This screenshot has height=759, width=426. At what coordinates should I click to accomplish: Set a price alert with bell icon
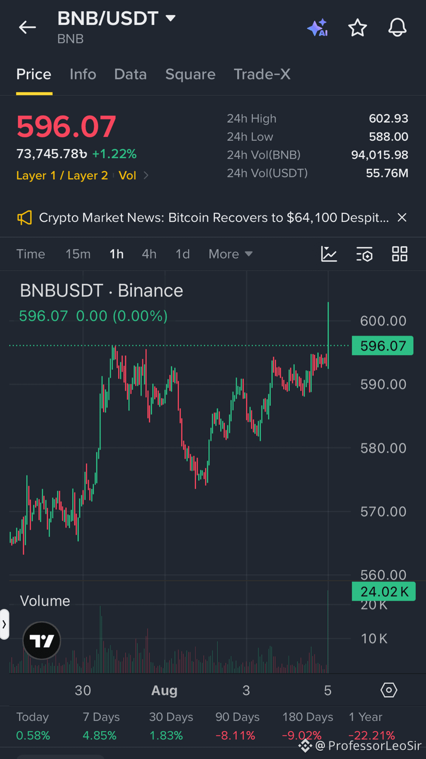coord(397,27)
